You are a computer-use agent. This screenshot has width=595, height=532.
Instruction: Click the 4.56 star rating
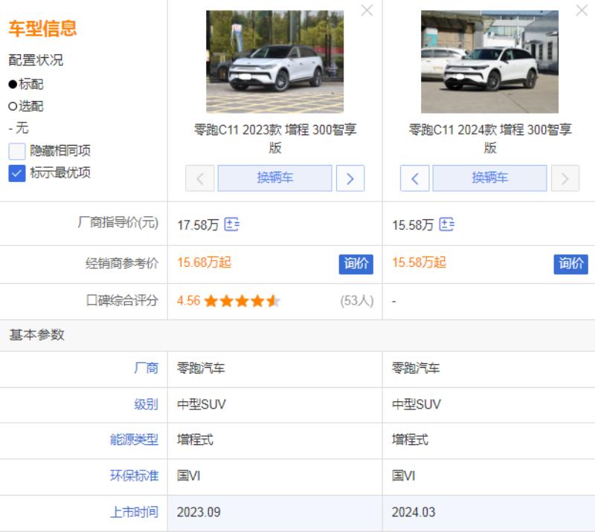228,301
